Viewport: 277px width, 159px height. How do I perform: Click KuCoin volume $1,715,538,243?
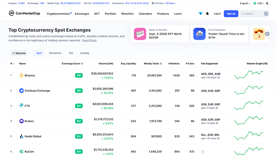pos(103,150)
